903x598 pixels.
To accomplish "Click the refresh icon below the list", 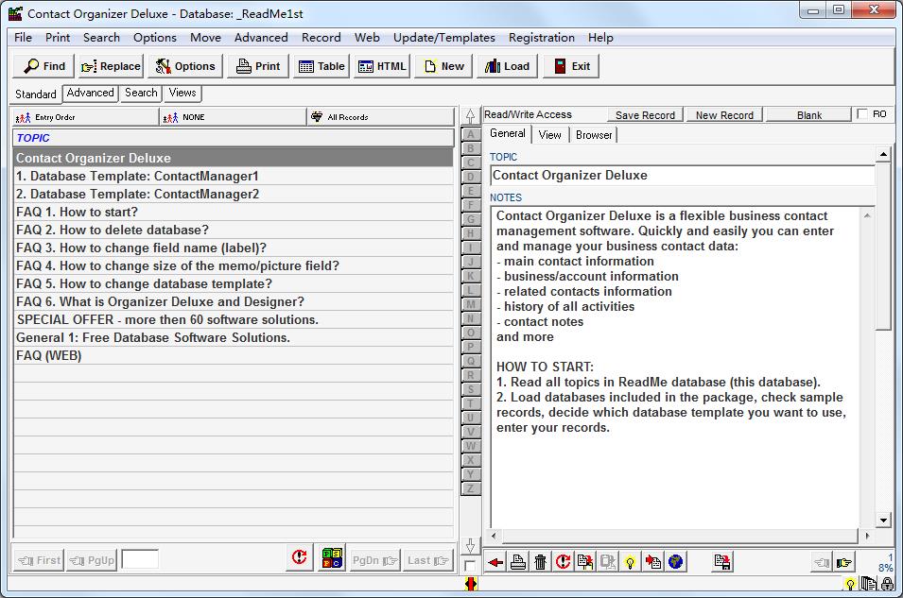I will [x=300, y=557].
